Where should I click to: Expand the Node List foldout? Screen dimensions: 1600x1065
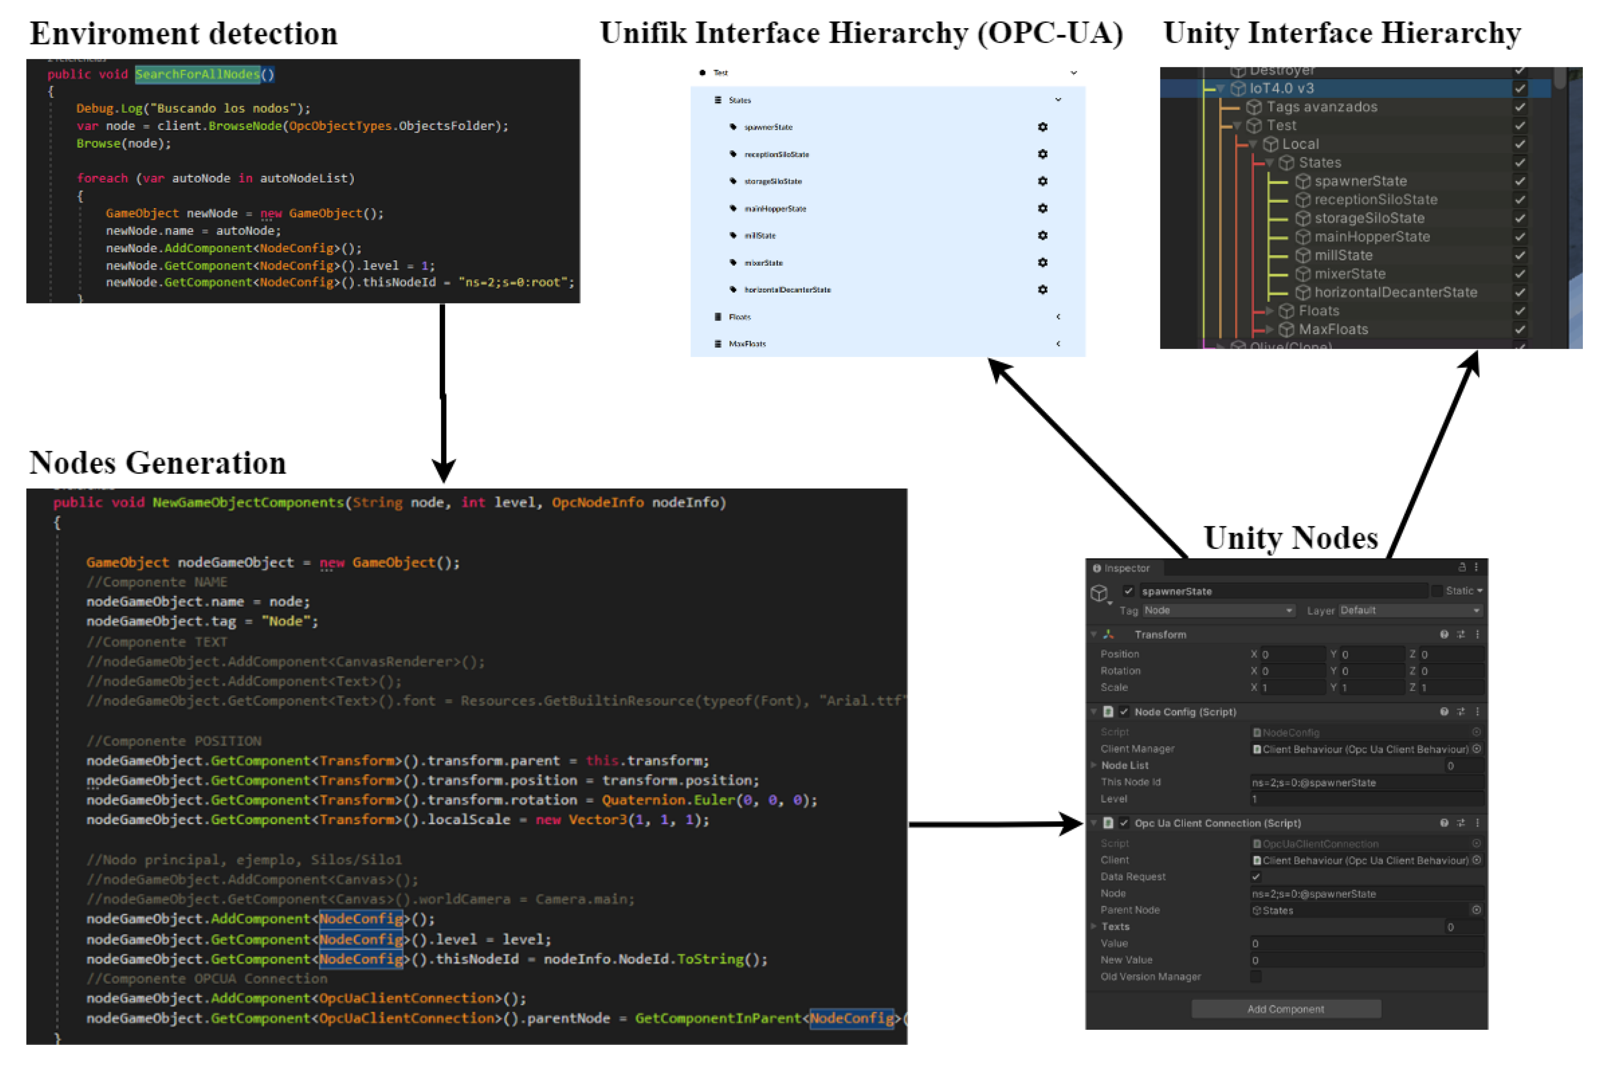click(1094, 766)
